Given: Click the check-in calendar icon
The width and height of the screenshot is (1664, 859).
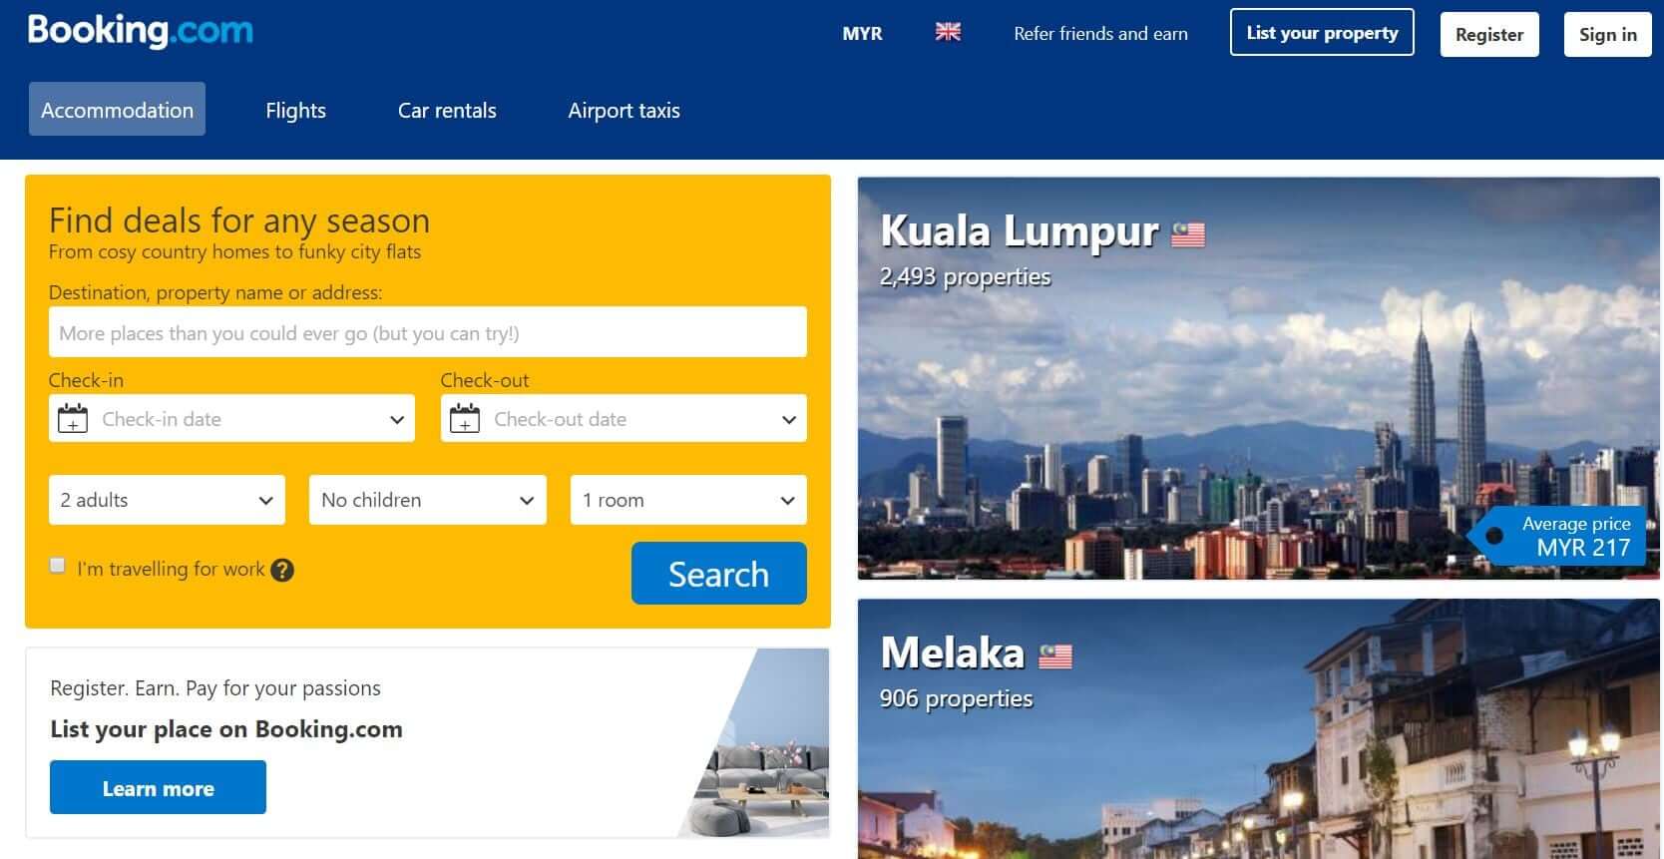Looking at the screenshot, I should coord(73,418).
